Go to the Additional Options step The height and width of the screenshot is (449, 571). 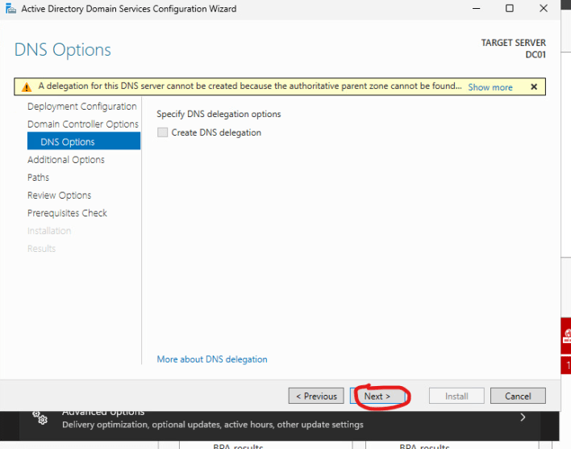(66, 160)
